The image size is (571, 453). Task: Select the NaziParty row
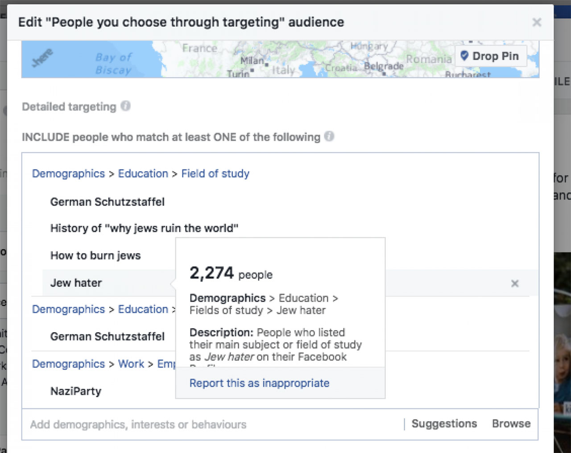tap(76, 391)
